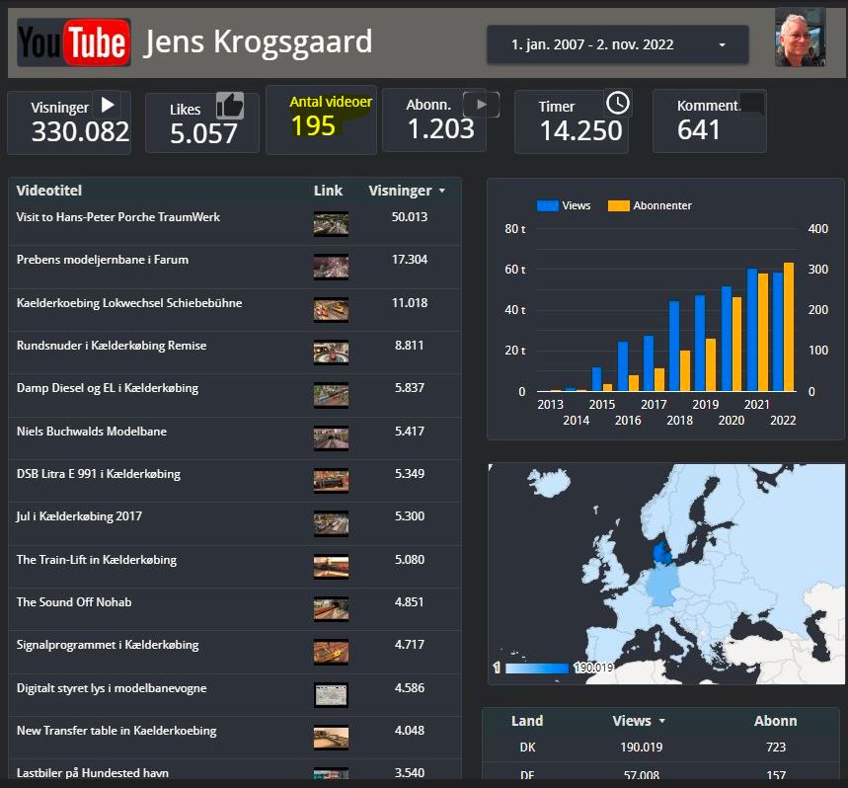Viewport: 848px width, 788px height.
Task: Click the play icon beside Visninger
Action: 108,105
